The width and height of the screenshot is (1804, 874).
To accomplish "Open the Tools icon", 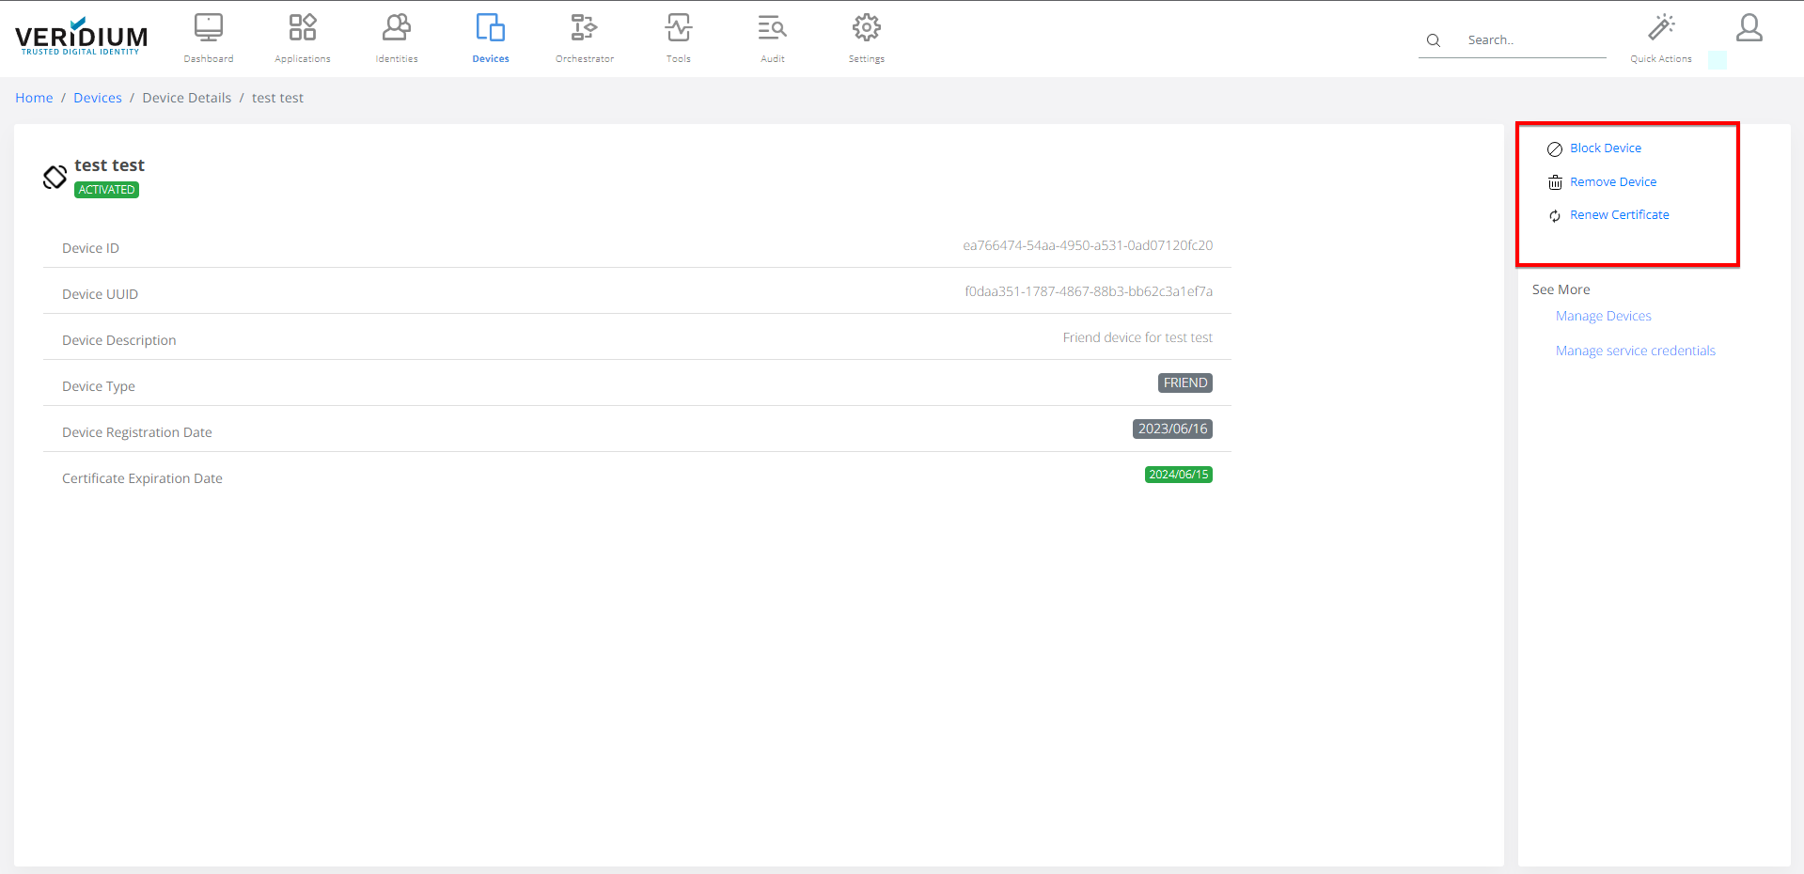I will [678, 28].
